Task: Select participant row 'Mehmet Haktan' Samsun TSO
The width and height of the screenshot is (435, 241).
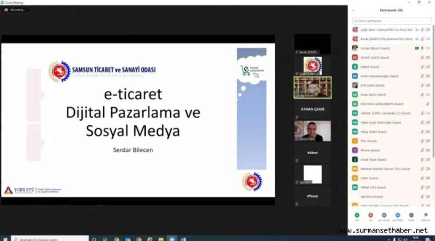Action: coord(391,169)
